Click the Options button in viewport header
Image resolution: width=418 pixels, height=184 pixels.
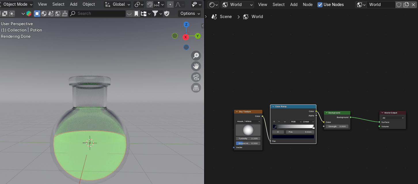tap(190, 13)
